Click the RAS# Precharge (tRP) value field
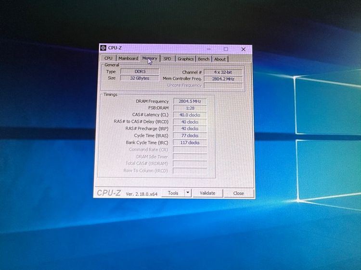The image size is (361, 270). [x=190, y=129]
